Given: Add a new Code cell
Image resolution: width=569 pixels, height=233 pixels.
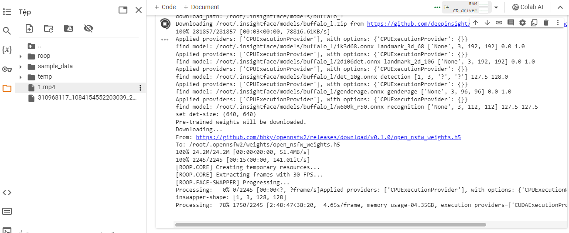Looking at the screenshot, I should (x=165, y=7).
